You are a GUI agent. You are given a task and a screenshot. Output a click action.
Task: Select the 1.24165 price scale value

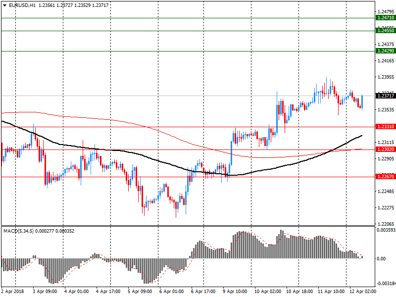point(386,60)
